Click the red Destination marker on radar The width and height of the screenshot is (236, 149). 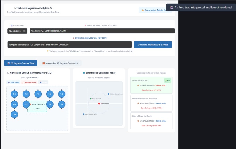[x=99, y=103]
